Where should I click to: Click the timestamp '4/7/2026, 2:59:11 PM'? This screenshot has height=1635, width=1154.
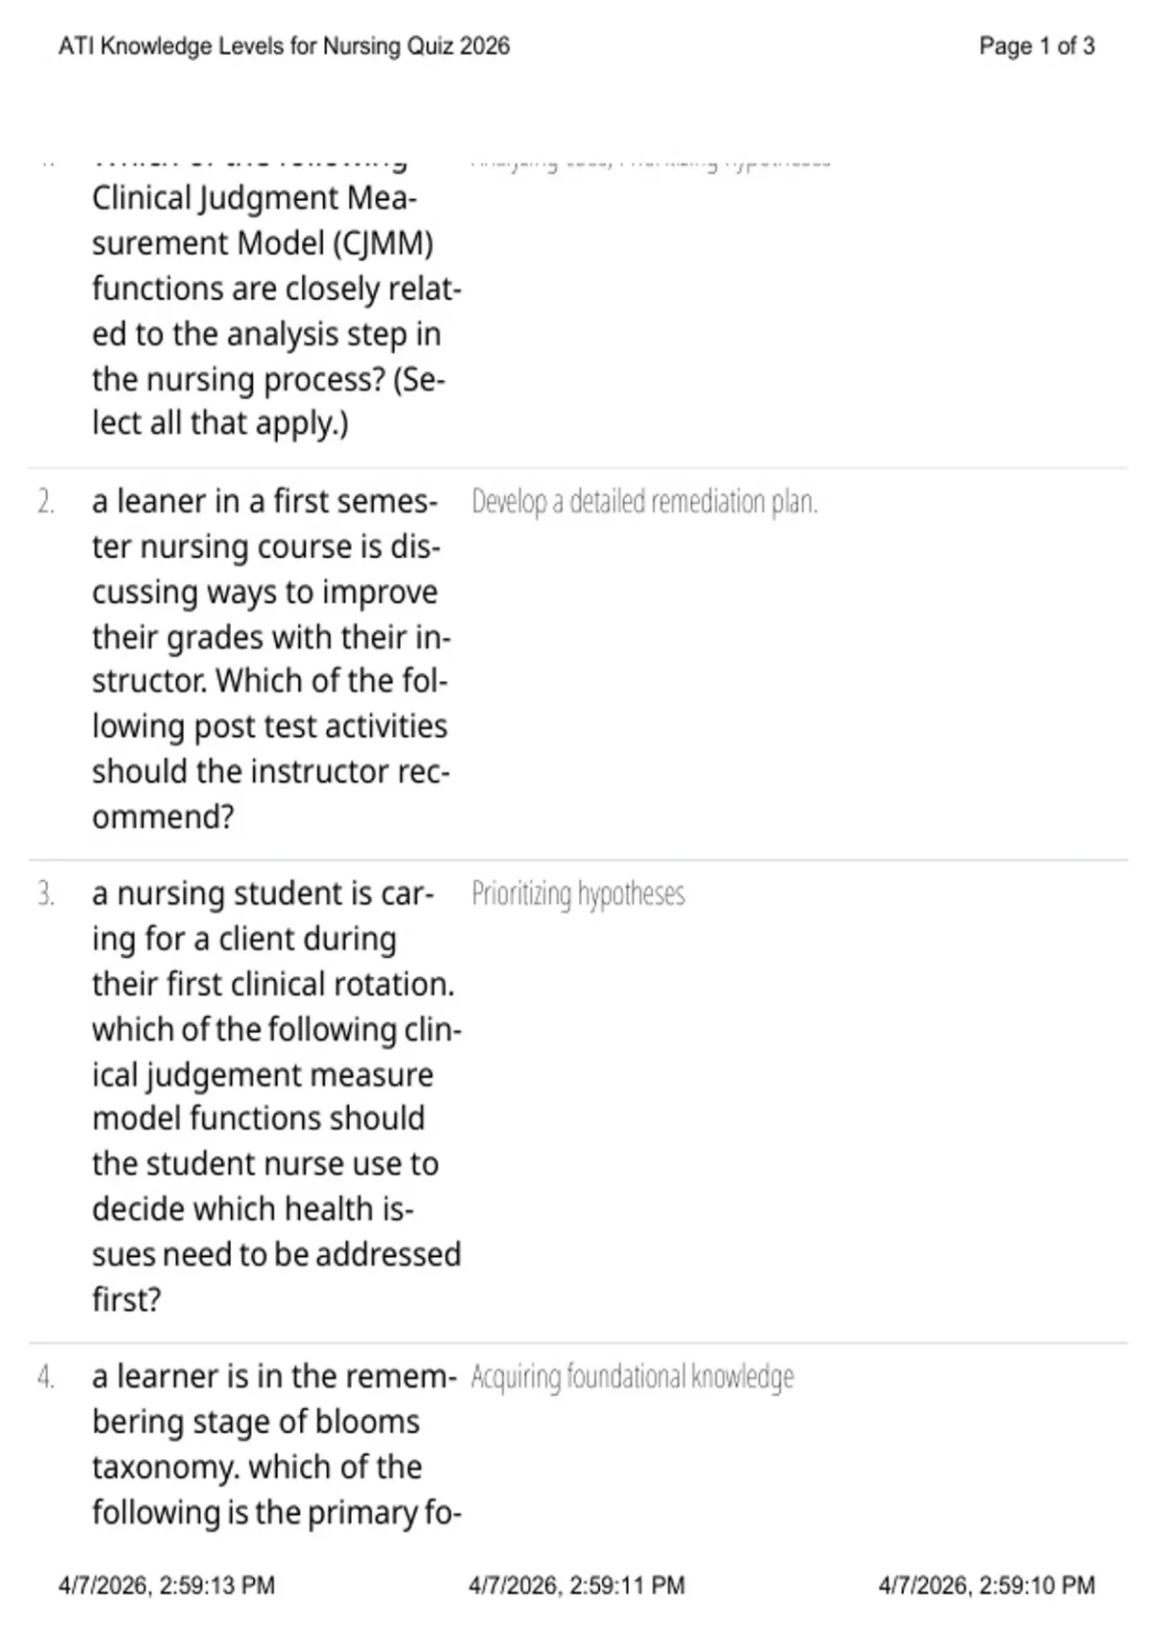(577, 1585)
